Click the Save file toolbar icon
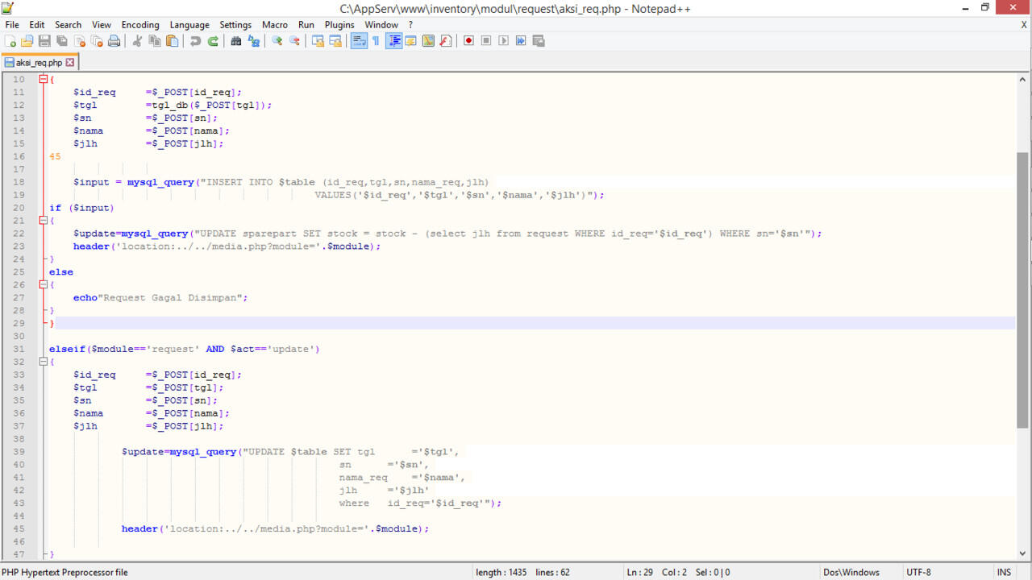The height and width of the screenshot is (580, 1032). pyautogui.click(x=44, y=41)
